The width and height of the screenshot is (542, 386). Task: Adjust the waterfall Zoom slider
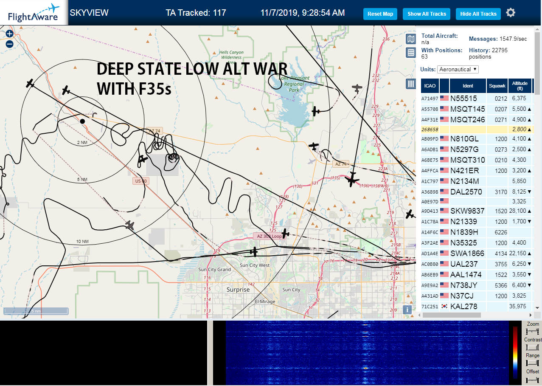tap(532, 332)
